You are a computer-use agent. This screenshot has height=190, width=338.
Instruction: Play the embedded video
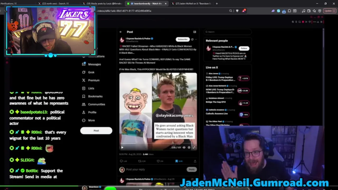click(122, 148)
